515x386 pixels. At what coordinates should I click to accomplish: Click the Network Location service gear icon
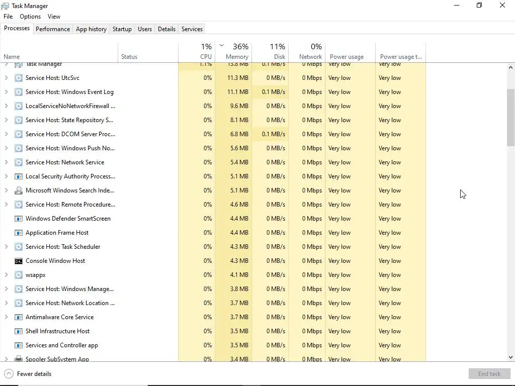[x=19, y=303]
